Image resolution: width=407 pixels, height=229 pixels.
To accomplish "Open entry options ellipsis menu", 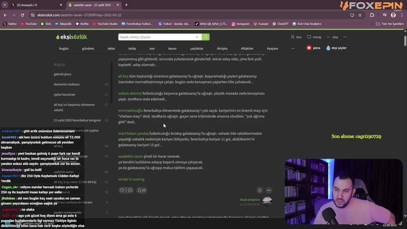I will tap(269, 190).
